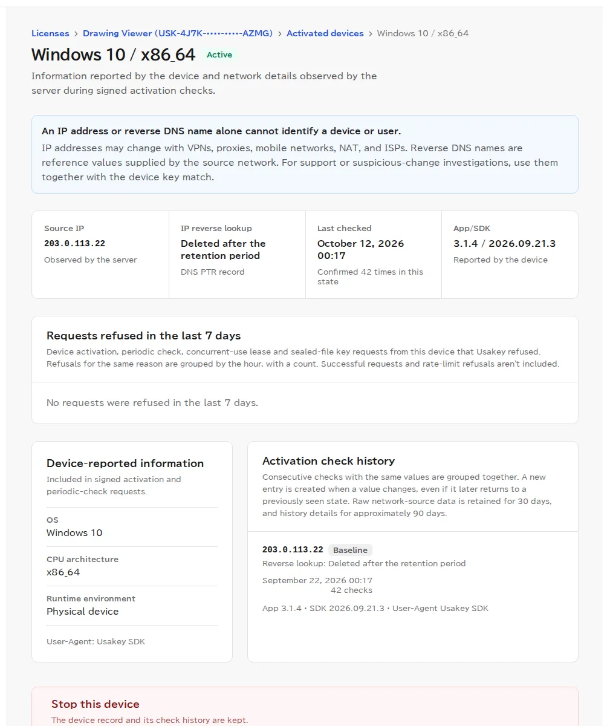This screenshot has height=726, width=610.
Task: Open the Licenses breadcrumb link
Action: pos(50,33)
